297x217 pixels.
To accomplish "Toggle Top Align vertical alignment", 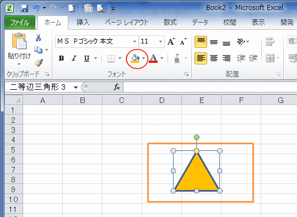I will (x=201, y=42).
